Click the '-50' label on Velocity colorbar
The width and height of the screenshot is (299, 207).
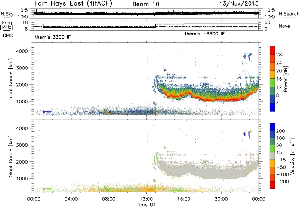pyautogui.click(x=281, y=167)
